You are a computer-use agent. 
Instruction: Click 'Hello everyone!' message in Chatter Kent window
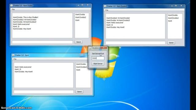(23, 67)
